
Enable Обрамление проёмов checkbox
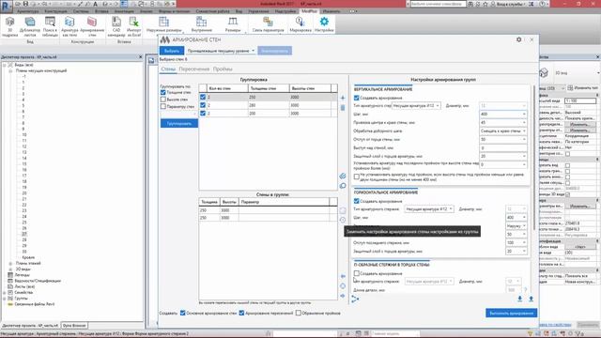coord(299,313)
